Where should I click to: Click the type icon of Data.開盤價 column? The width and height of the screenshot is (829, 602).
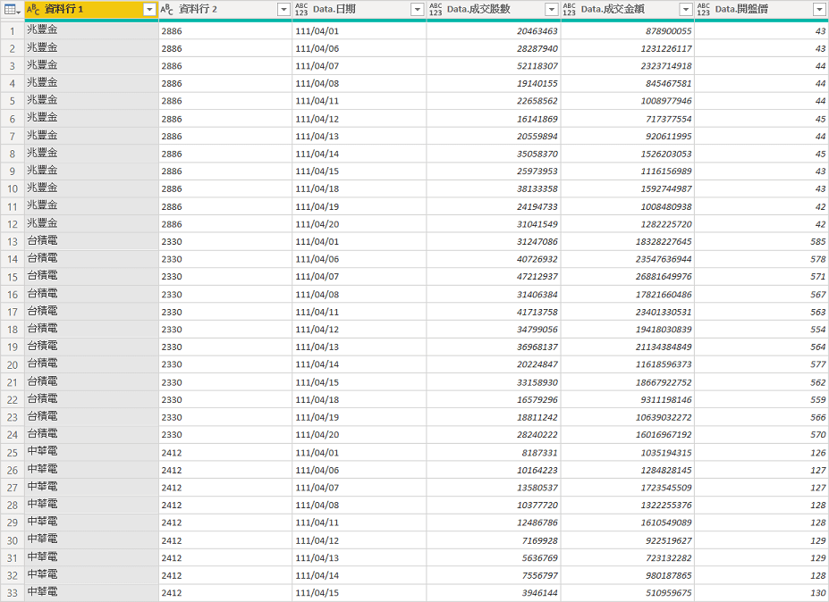click(x=703, y=9)
